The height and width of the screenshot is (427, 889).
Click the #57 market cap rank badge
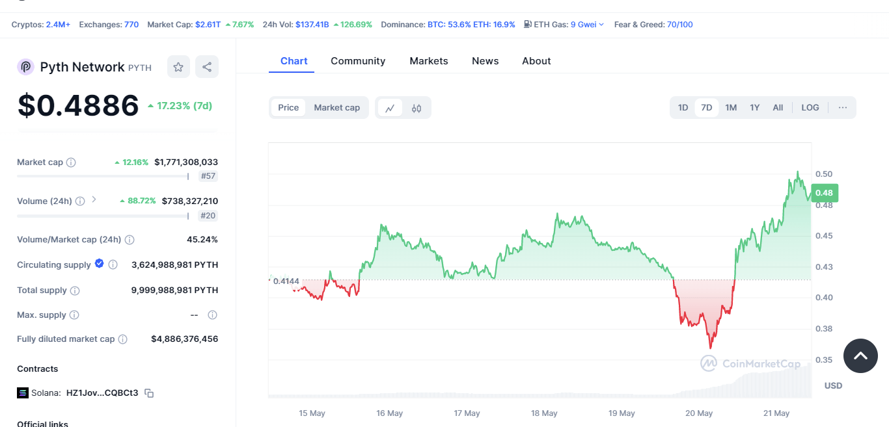click(208, 176)
